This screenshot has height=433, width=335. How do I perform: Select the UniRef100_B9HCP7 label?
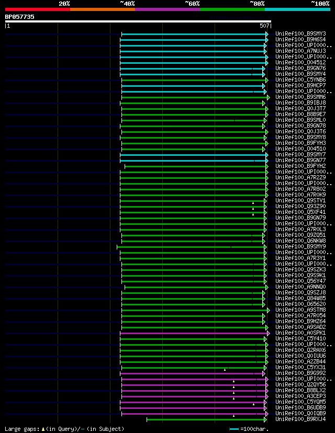300,86
